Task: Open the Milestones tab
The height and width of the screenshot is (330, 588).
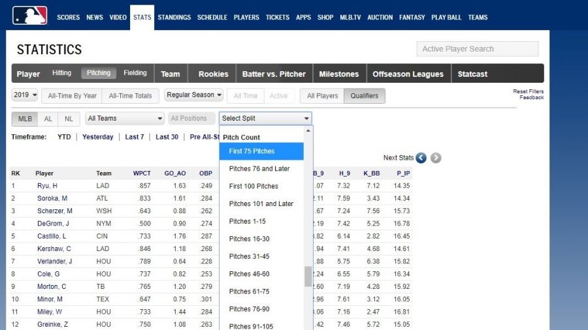Action: (339, 74)
